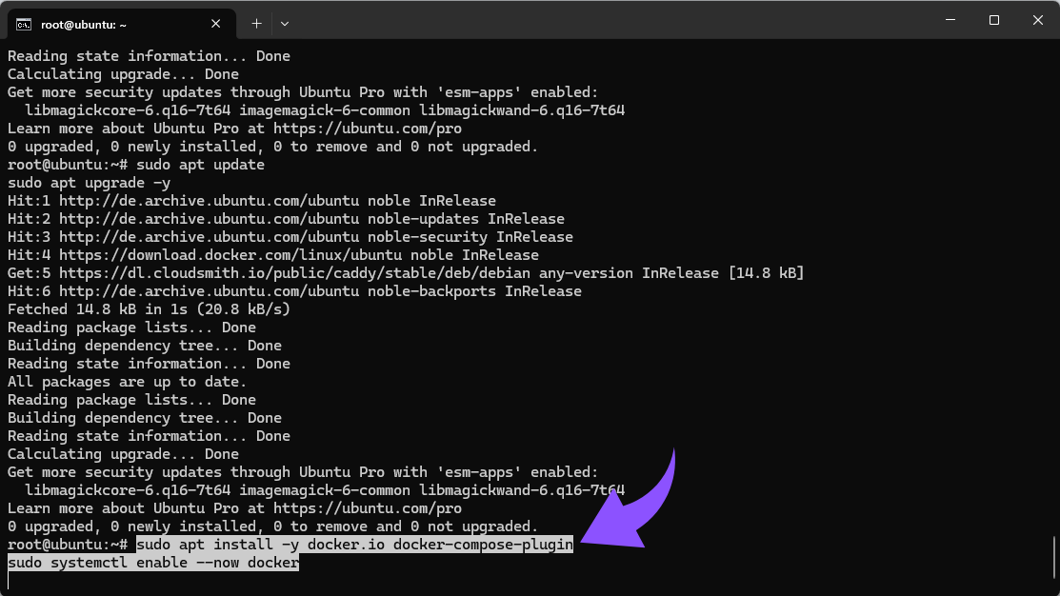This screenshot has height=596, width=1060.
Task: Click the Hit:3 noble-security URL
Action: coord(209,237)
